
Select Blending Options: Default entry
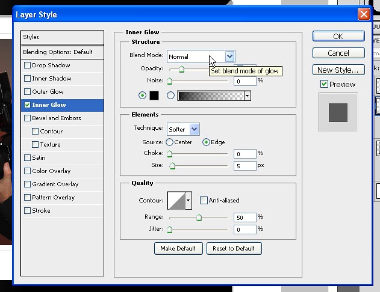(x=58, y=52)
